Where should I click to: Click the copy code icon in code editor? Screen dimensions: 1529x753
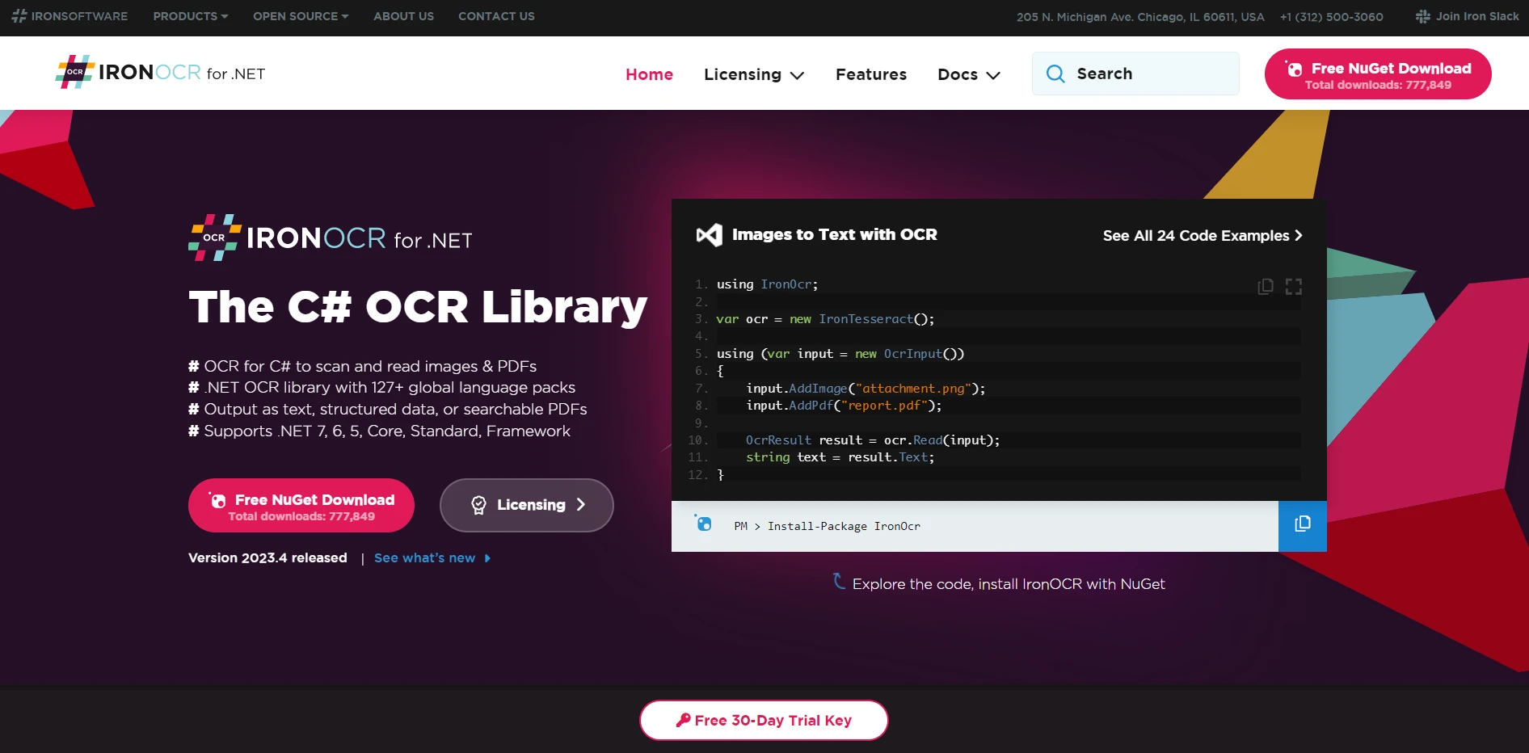[1265, 287]
